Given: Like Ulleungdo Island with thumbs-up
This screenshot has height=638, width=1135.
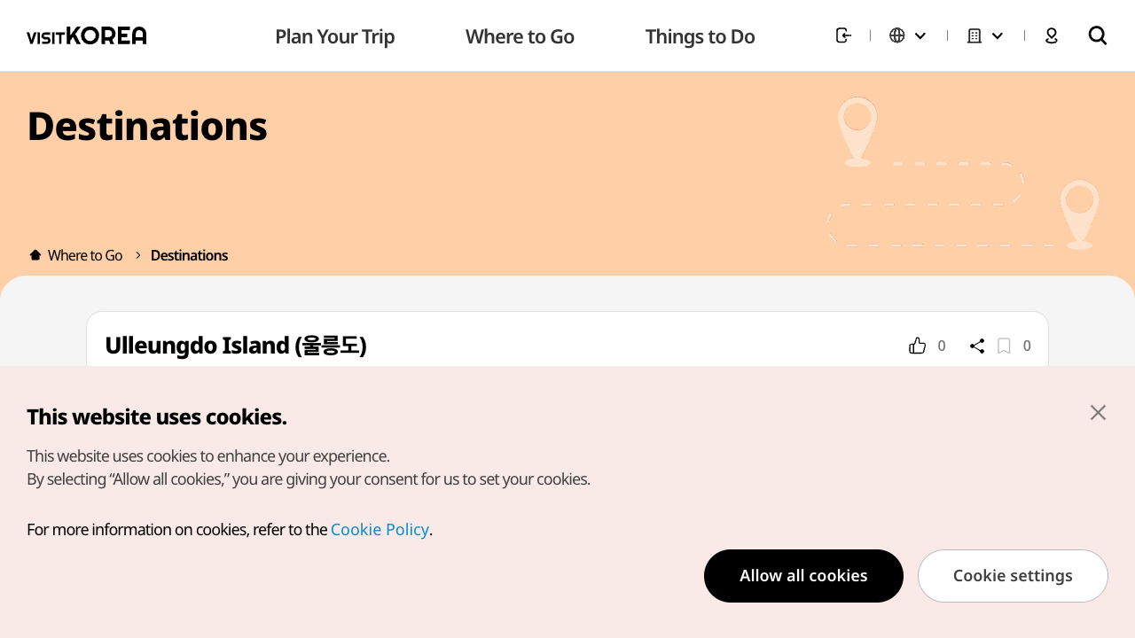Looking at the screenshot, I should pos(918,346).
